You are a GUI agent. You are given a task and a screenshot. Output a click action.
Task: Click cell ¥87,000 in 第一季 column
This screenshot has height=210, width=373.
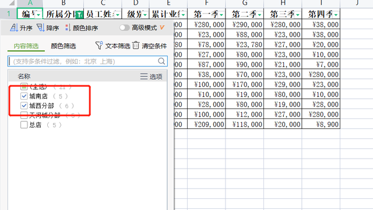point(206,65)
